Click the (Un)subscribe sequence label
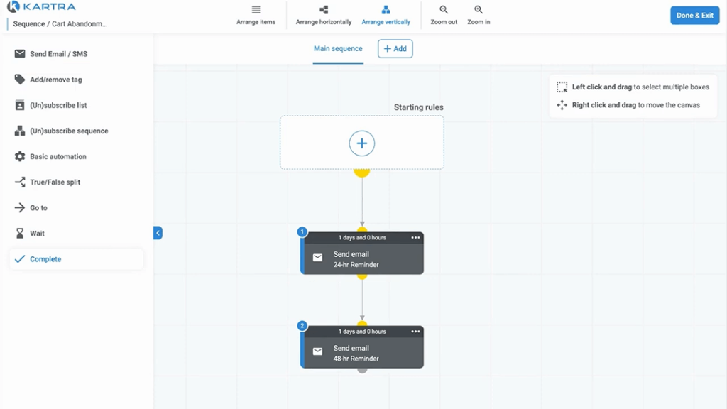The height and width of the screenshot is (409, 727). point(69,131)
